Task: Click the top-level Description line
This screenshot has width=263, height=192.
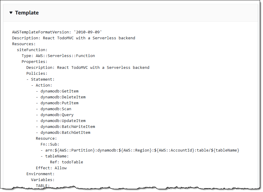Action: click(73, 38)
